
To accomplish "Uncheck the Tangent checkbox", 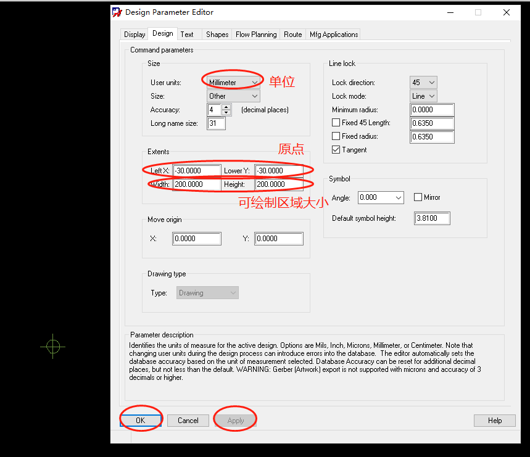I will click(336, 150).
